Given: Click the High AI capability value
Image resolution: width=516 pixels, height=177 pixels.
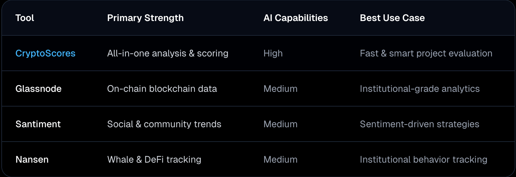Looking at the screenshot, I should pyautogui.click(x=273, y=53).
